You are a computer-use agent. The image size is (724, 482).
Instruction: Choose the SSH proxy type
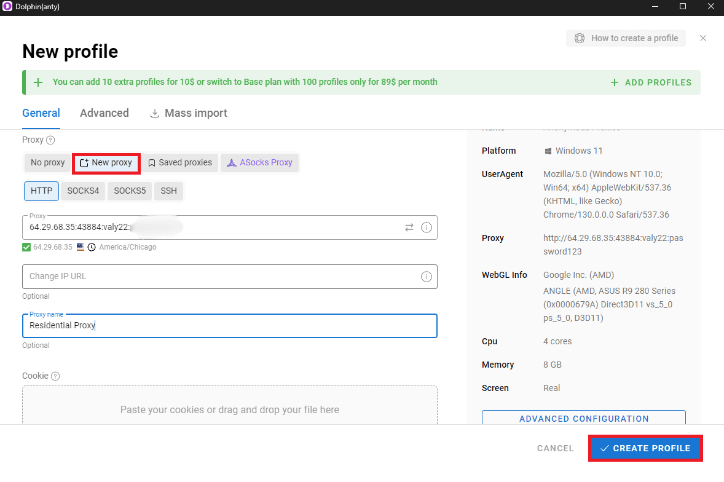[168, 191]
